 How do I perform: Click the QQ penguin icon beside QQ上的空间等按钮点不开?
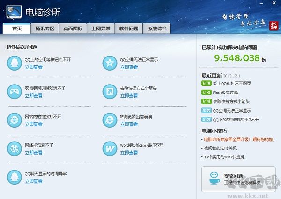click(x=15, y=63)
